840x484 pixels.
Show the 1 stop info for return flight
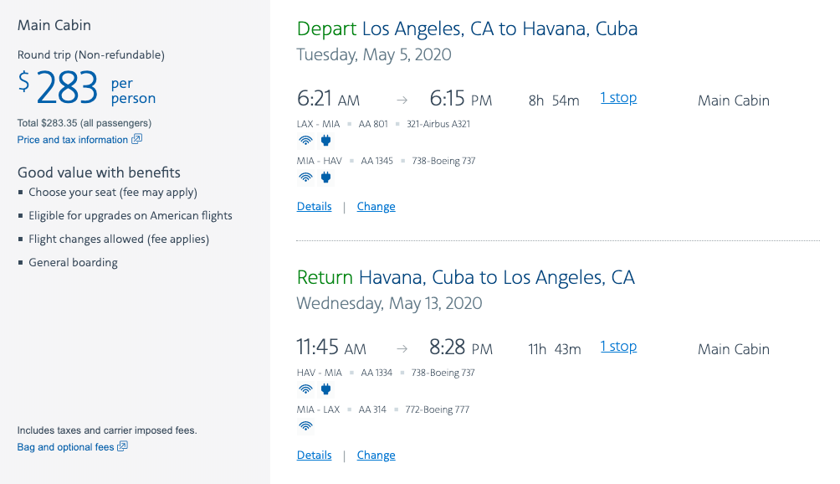point(618,347)
